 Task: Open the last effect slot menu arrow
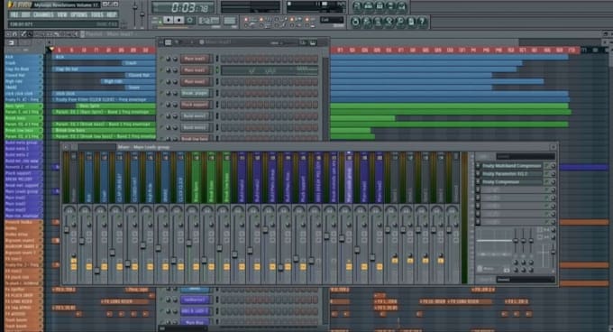(478, 222)
